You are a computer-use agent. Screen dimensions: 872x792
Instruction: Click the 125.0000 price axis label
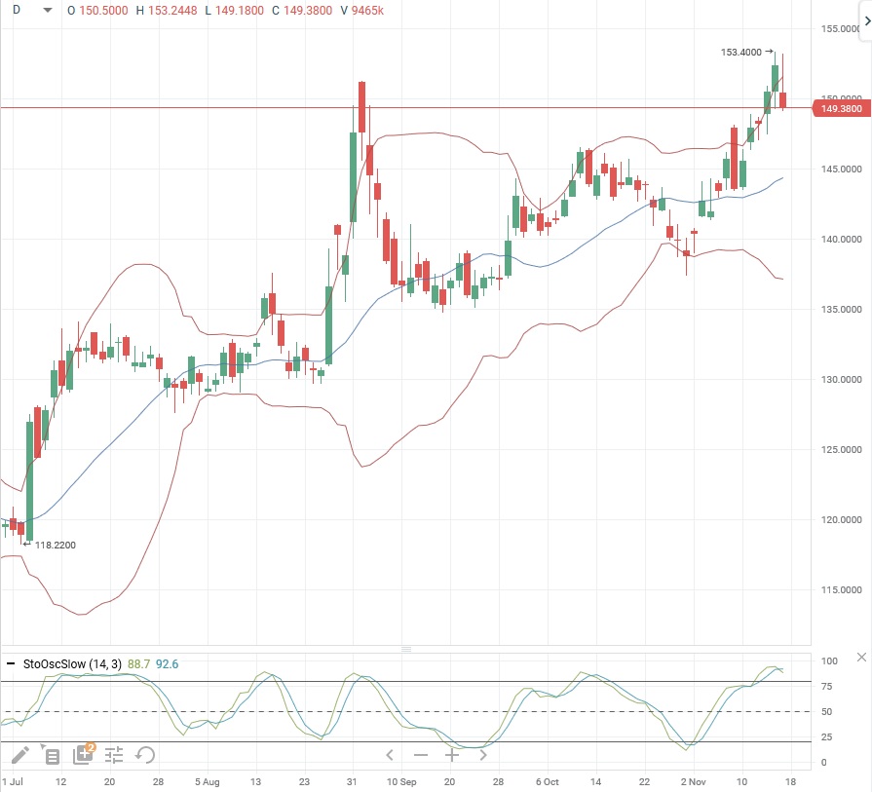(842, 449)
